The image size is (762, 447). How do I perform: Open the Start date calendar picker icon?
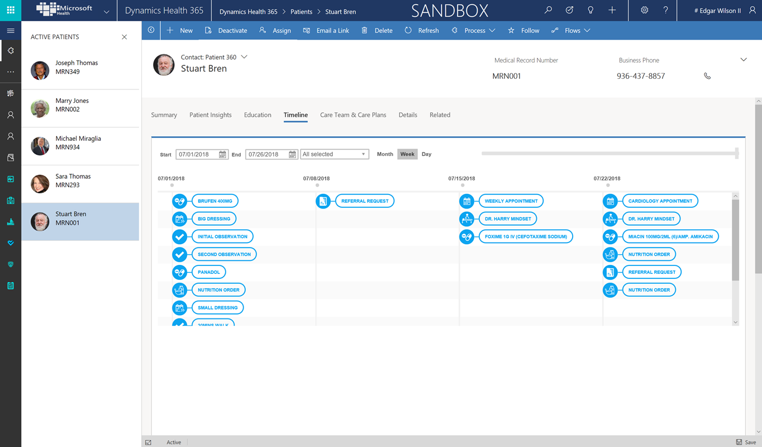click(x=222, y=154)
